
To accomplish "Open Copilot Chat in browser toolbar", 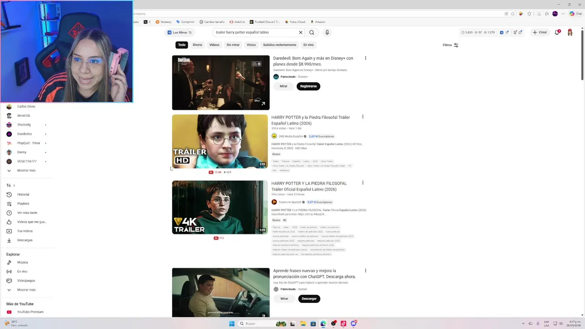I will pyautogui.click(x=575, y=14).
